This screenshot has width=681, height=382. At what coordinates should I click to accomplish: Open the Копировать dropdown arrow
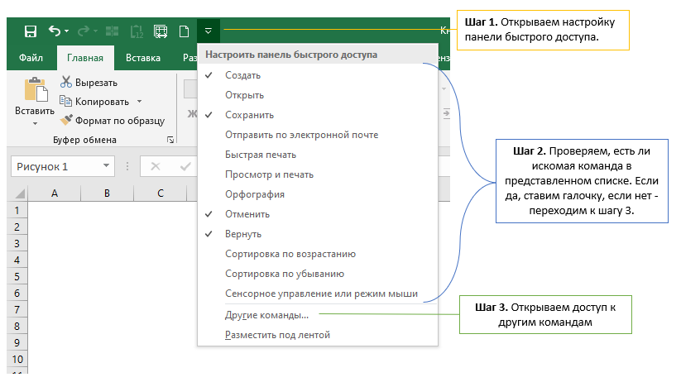click(139, 102)
